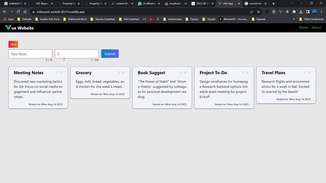Open the Mahmood Mirza bookmark folder

pos(75,19)
